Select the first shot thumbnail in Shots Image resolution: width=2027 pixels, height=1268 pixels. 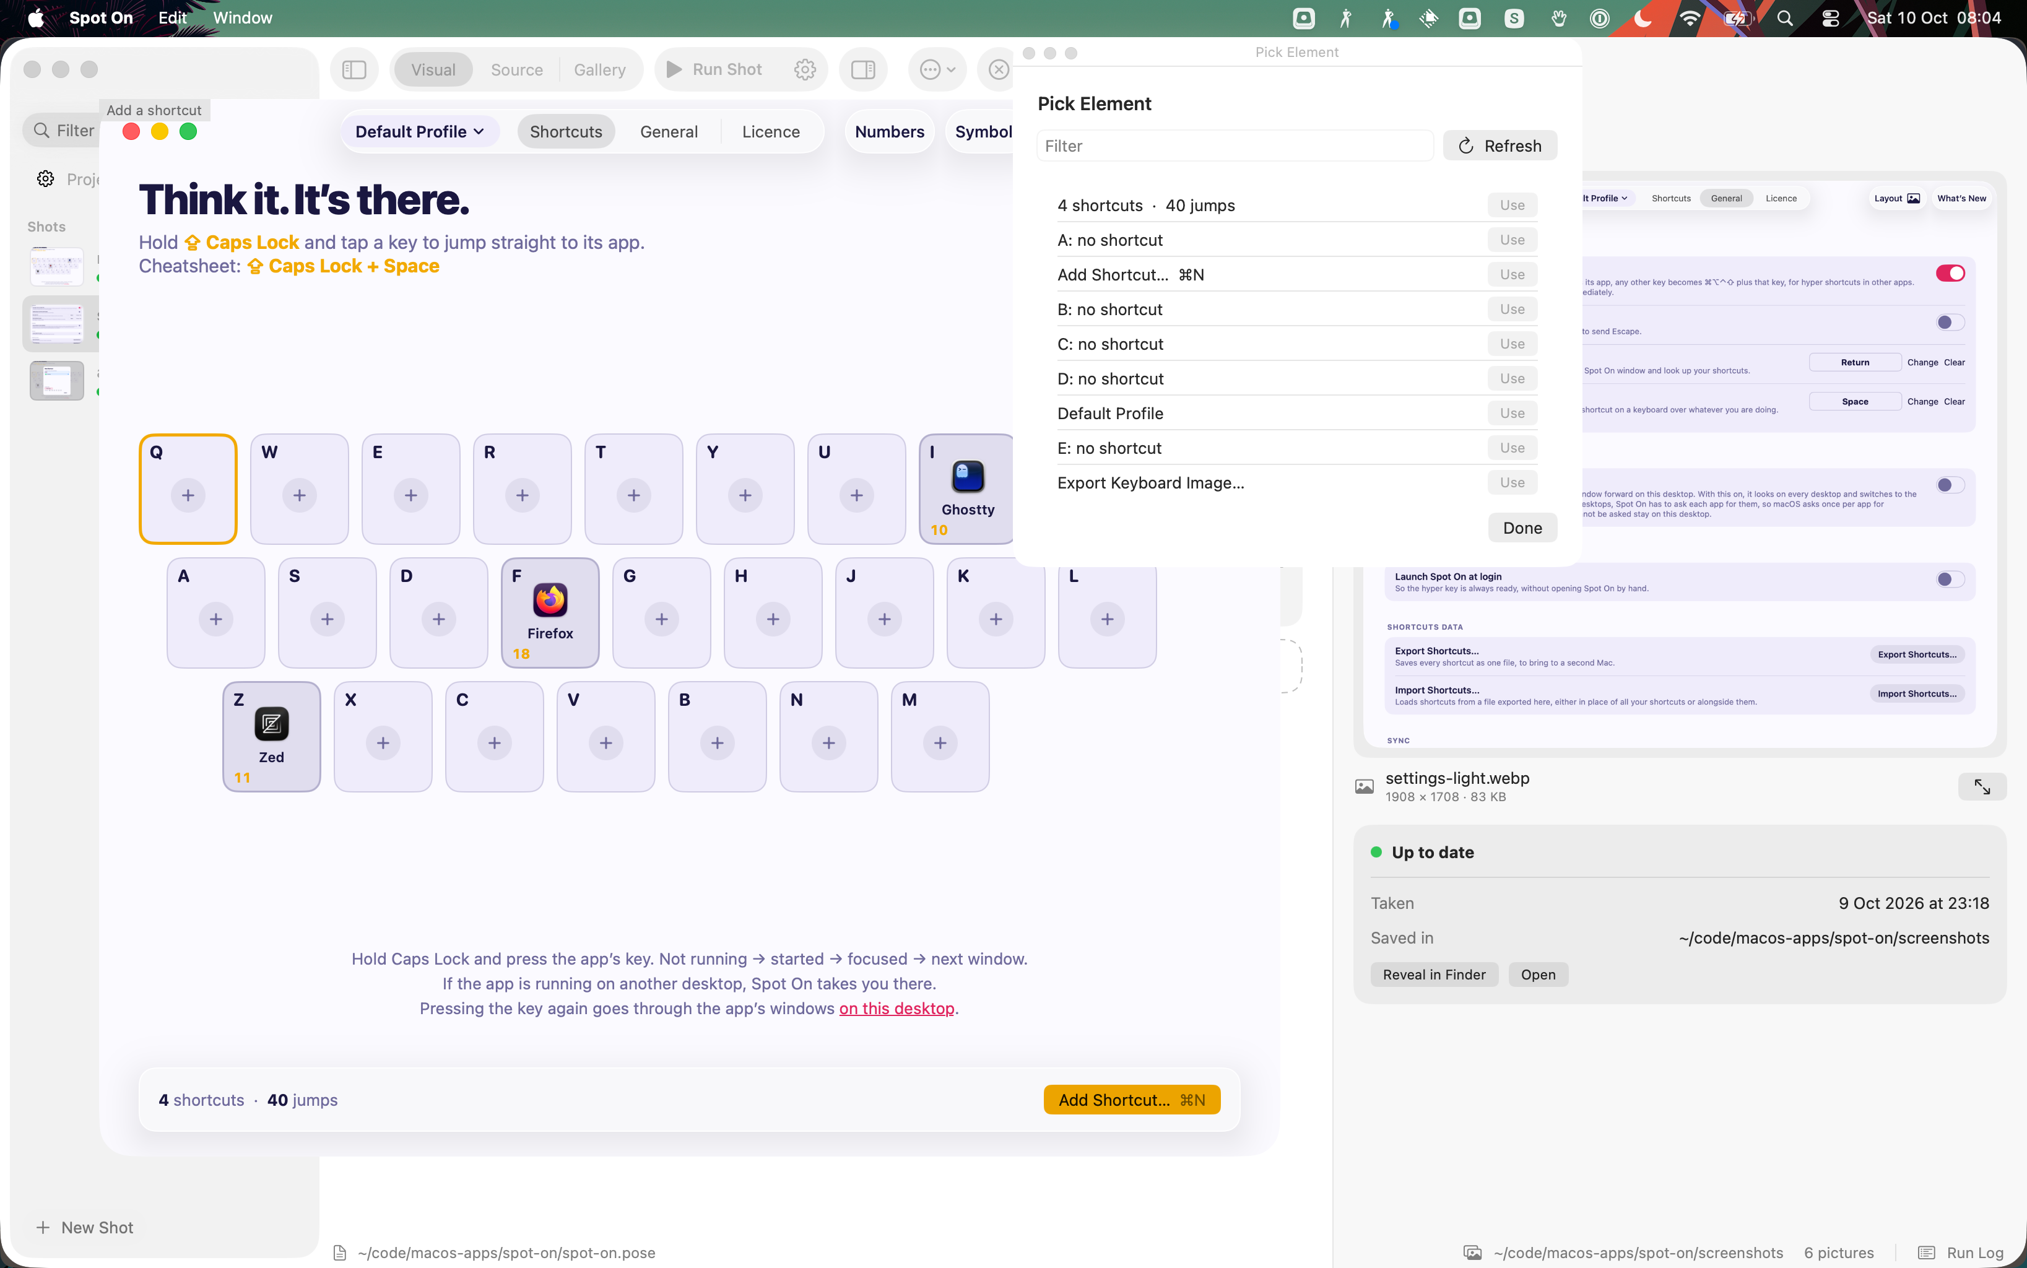(57, 267)
